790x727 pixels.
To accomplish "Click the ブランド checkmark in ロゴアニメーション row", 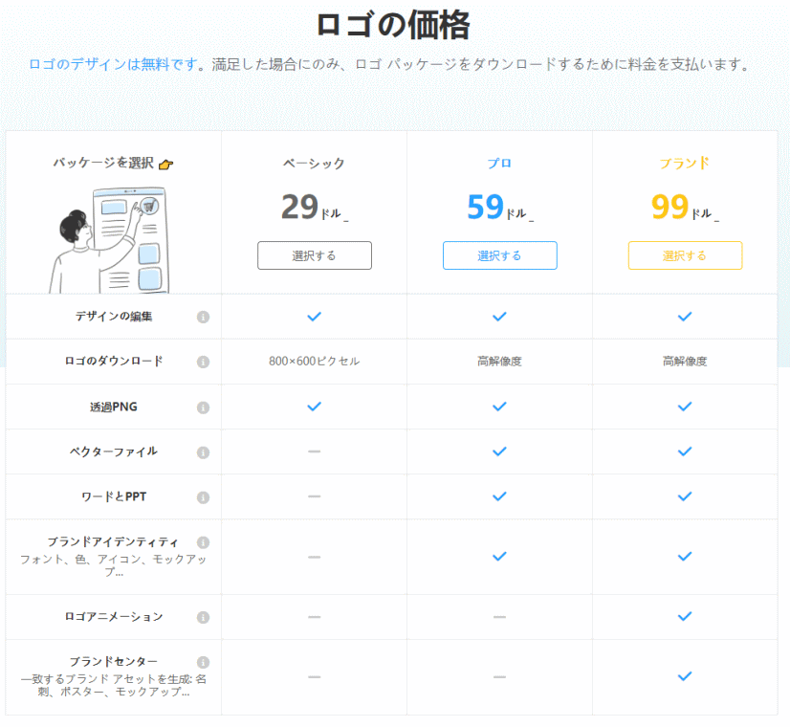I will (685, 617).
